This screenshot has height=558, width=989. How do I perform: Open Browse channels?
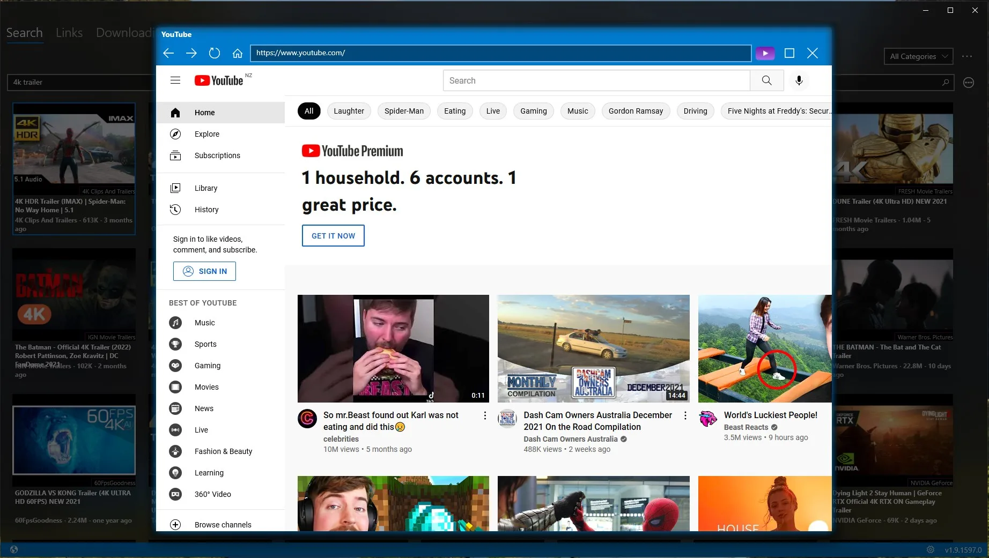pos(220,525)
